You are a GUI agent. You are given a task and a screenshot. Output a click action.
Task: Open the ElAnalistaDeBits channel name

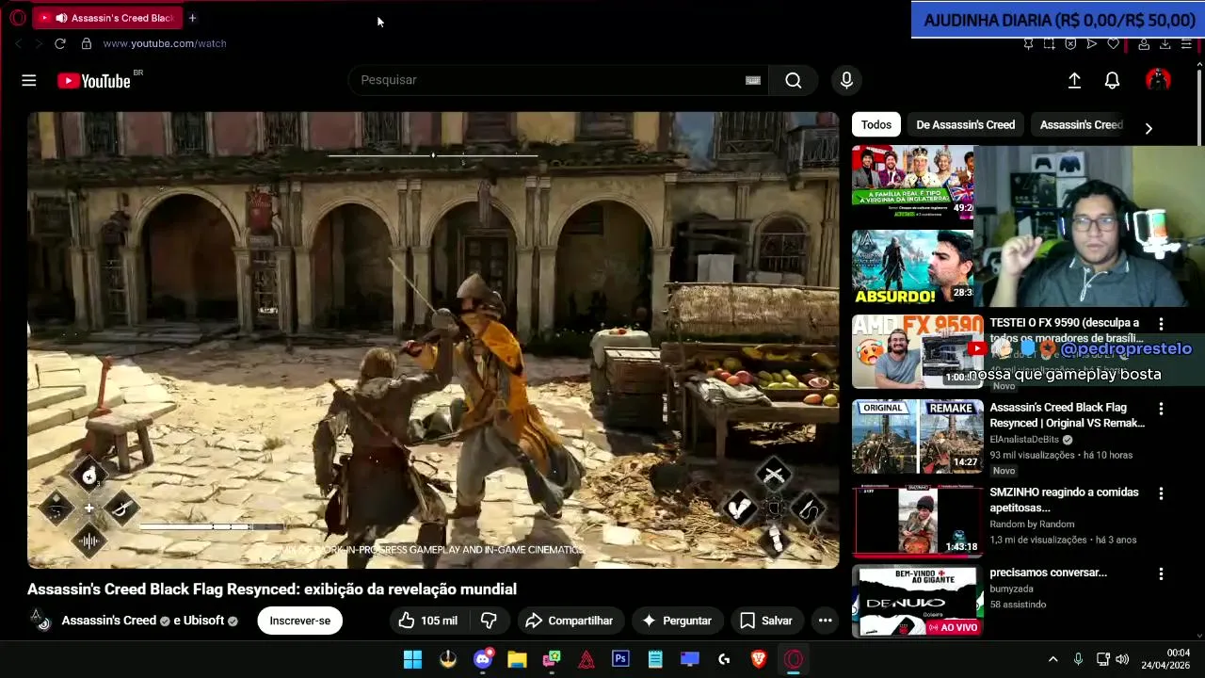1024,440
